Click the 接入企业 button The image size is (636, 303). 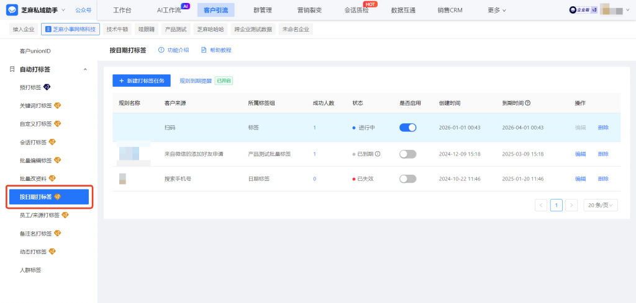[x=24, y=29]
